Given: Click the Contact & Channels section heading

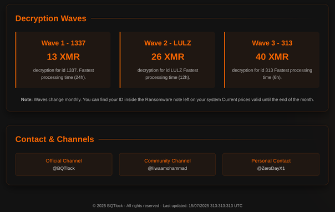Looking at the screenshot, I should point(55,139).
